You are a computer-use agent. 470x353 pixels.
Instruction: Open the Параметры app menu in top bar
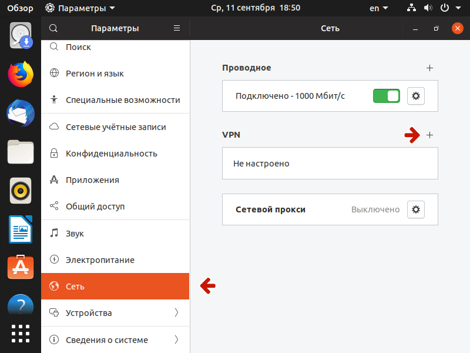(80, 8)
